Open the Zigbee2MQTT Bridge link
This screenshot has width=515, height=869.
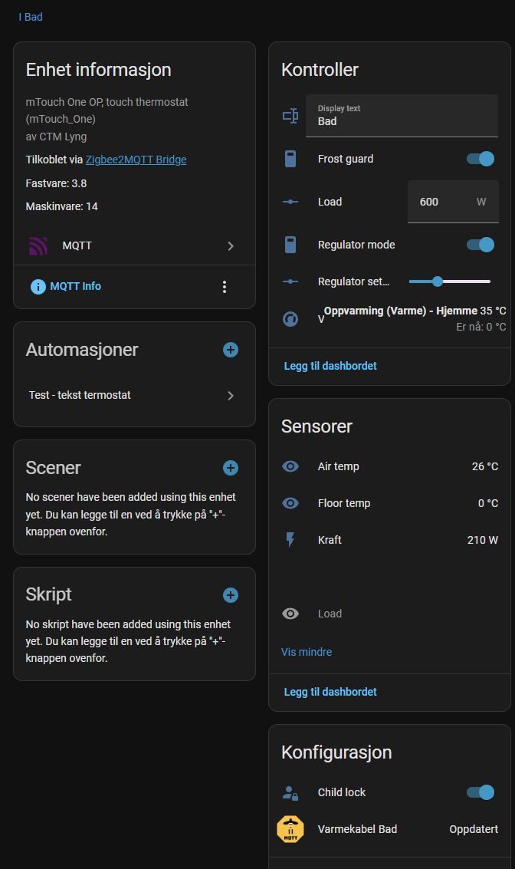pyautogui.click(x=136, y=160)
